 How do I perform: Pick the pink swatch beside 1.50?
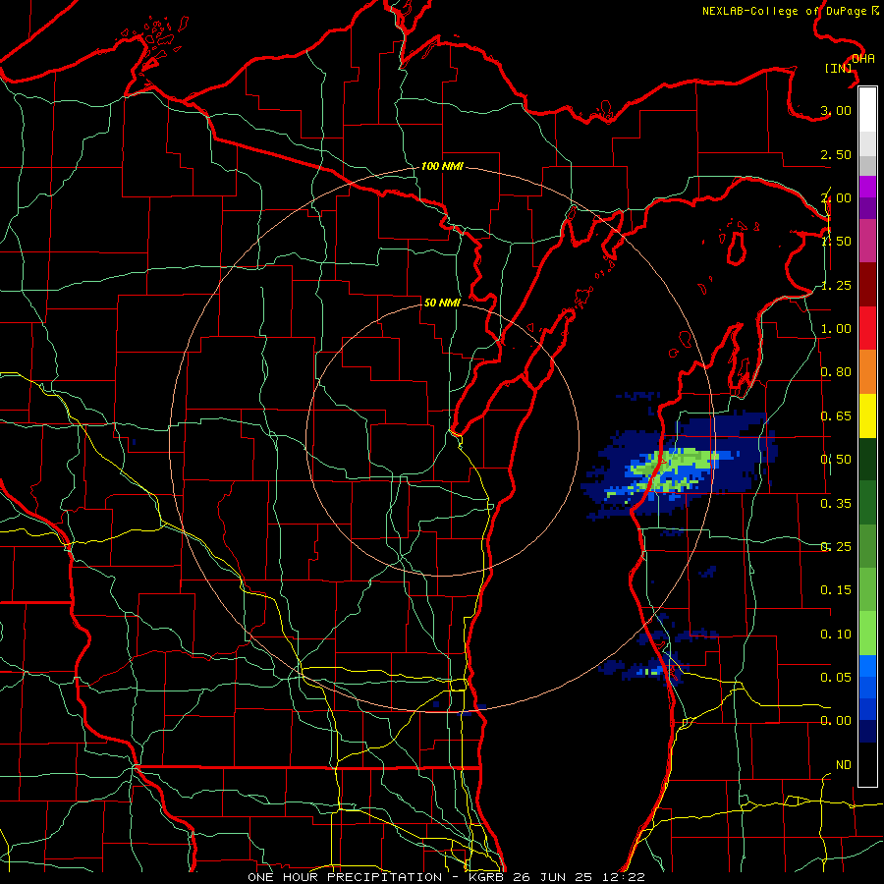(867, 241)
